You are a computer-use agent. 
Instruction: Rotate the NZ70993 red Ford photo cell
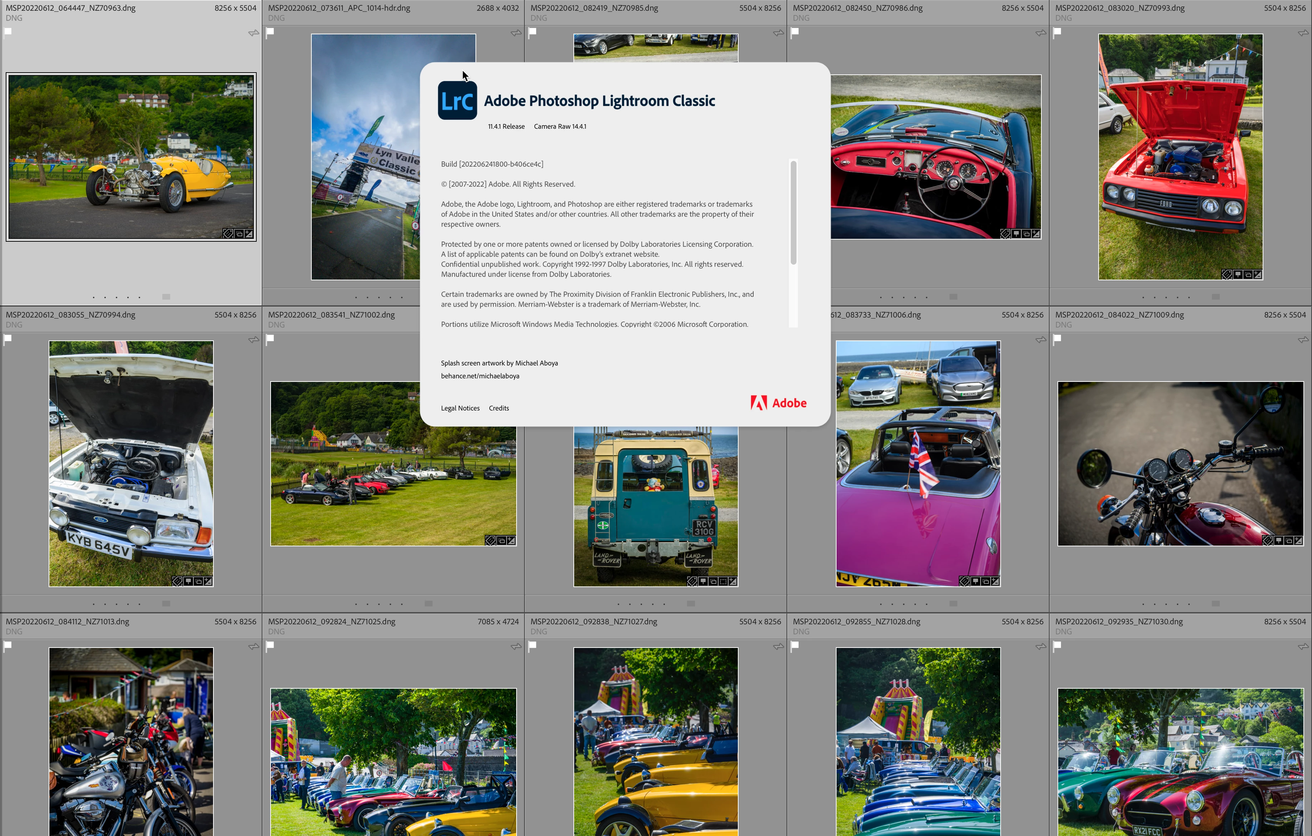click(1303, 33)
